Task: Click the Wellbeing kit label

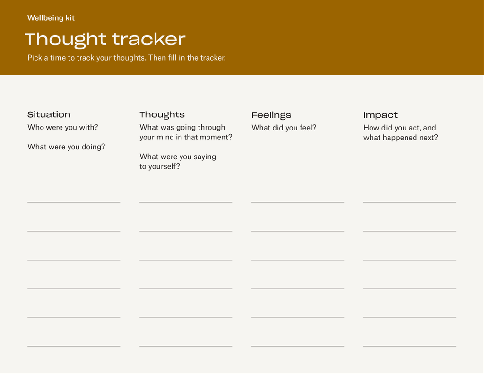Action: 51,18
